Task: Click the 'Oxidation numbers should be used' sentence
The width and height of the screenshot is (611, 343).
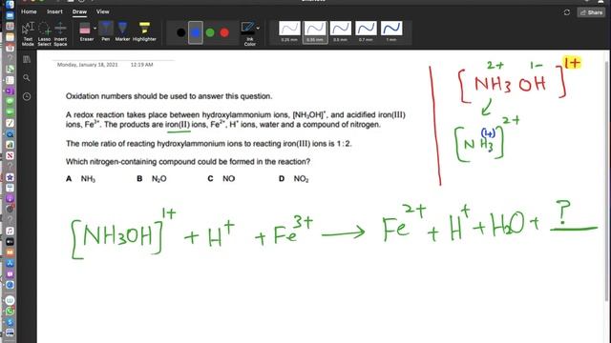Action: 169,96
